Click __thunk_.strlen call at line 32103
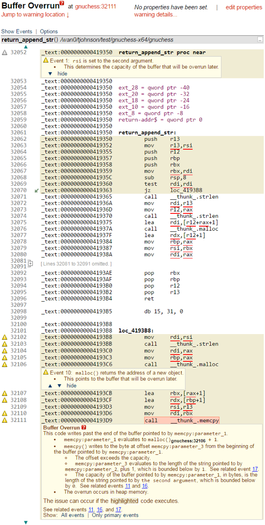 tap(194, 344)
